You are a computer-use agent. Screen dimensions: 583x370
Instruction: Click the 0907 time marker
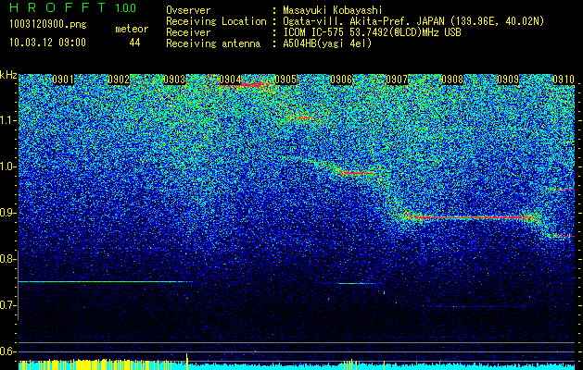point(397,80)
